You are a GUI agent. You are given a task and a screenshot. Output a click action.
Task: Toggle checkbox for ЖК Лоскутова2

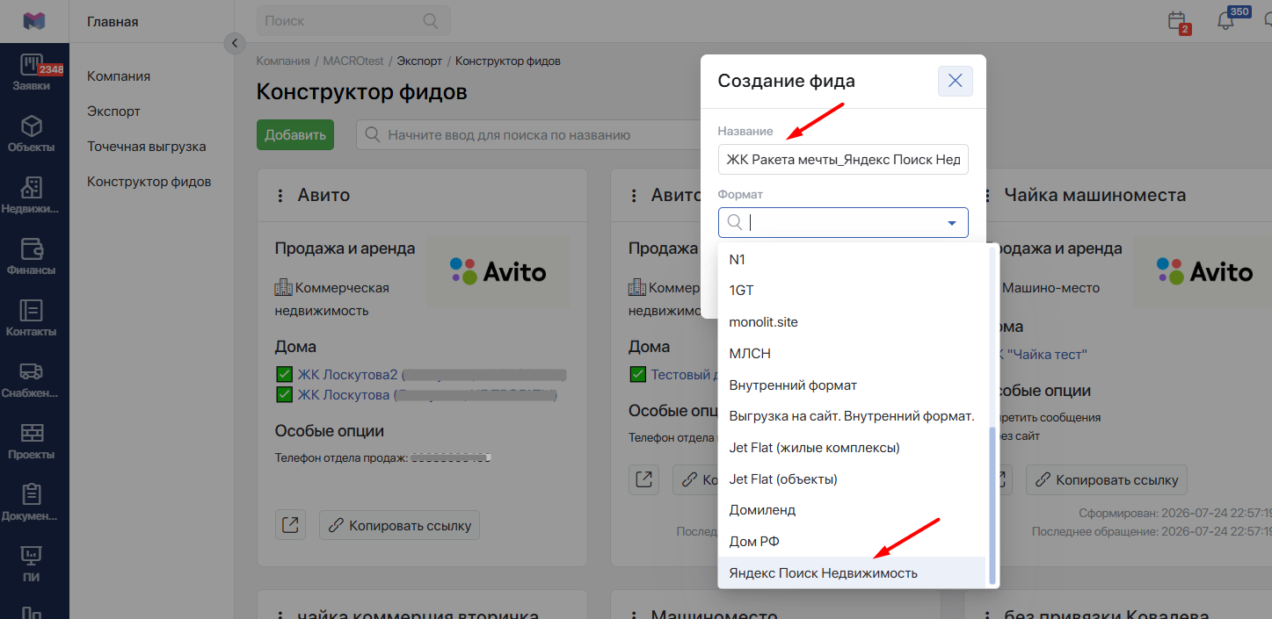(284, 374)
